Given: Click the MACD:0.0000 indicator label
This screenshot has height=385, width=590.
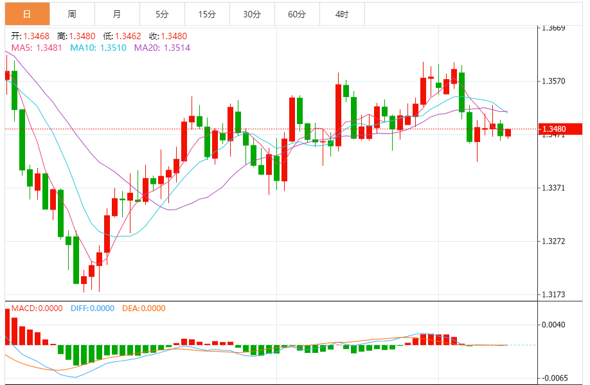Looking at the screenshot, I should pyautogui.click(x=37, y=309).
